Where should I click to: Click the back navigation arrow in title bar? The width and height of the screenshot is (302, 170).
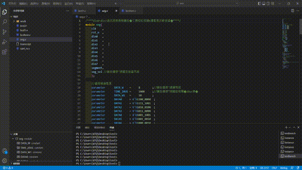[116, 3]
